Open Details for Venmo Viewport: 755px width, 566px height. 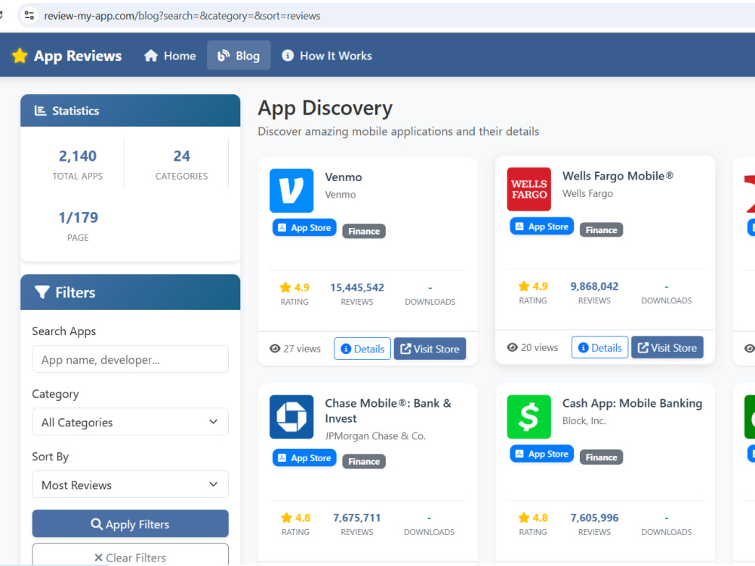click(x=362, y=349)
